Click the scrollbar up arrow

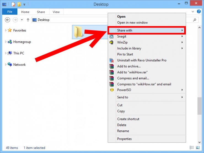(x=199, y=28)
